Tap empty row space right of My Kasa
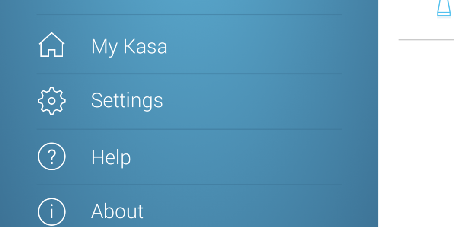 click(x=259, y=45)
